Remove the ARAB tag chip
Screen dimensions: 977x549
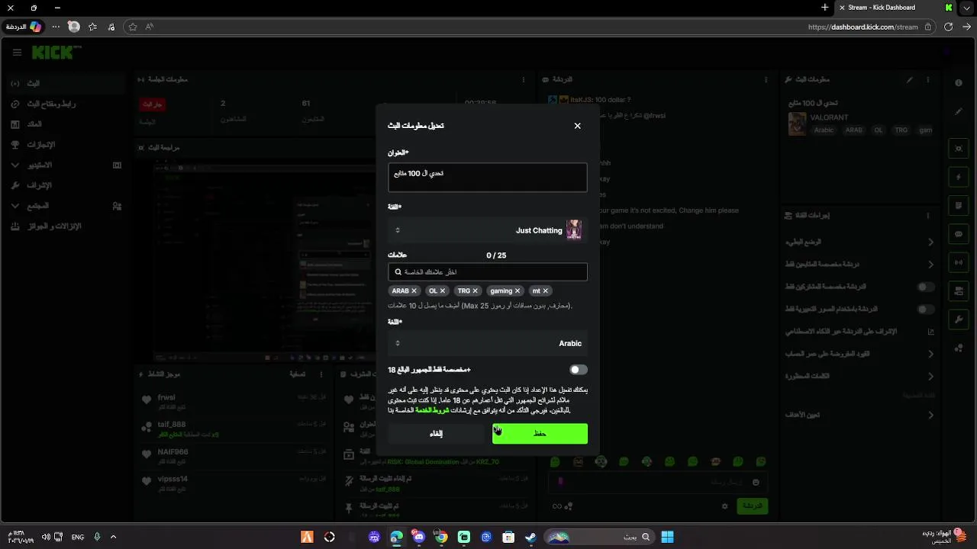[414, 291]
